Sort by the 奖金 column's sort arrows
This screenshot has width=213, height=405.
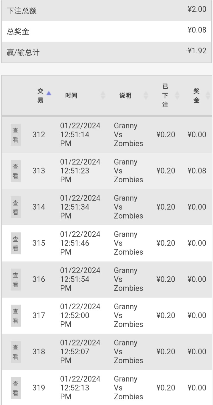(x=208, y=95)
